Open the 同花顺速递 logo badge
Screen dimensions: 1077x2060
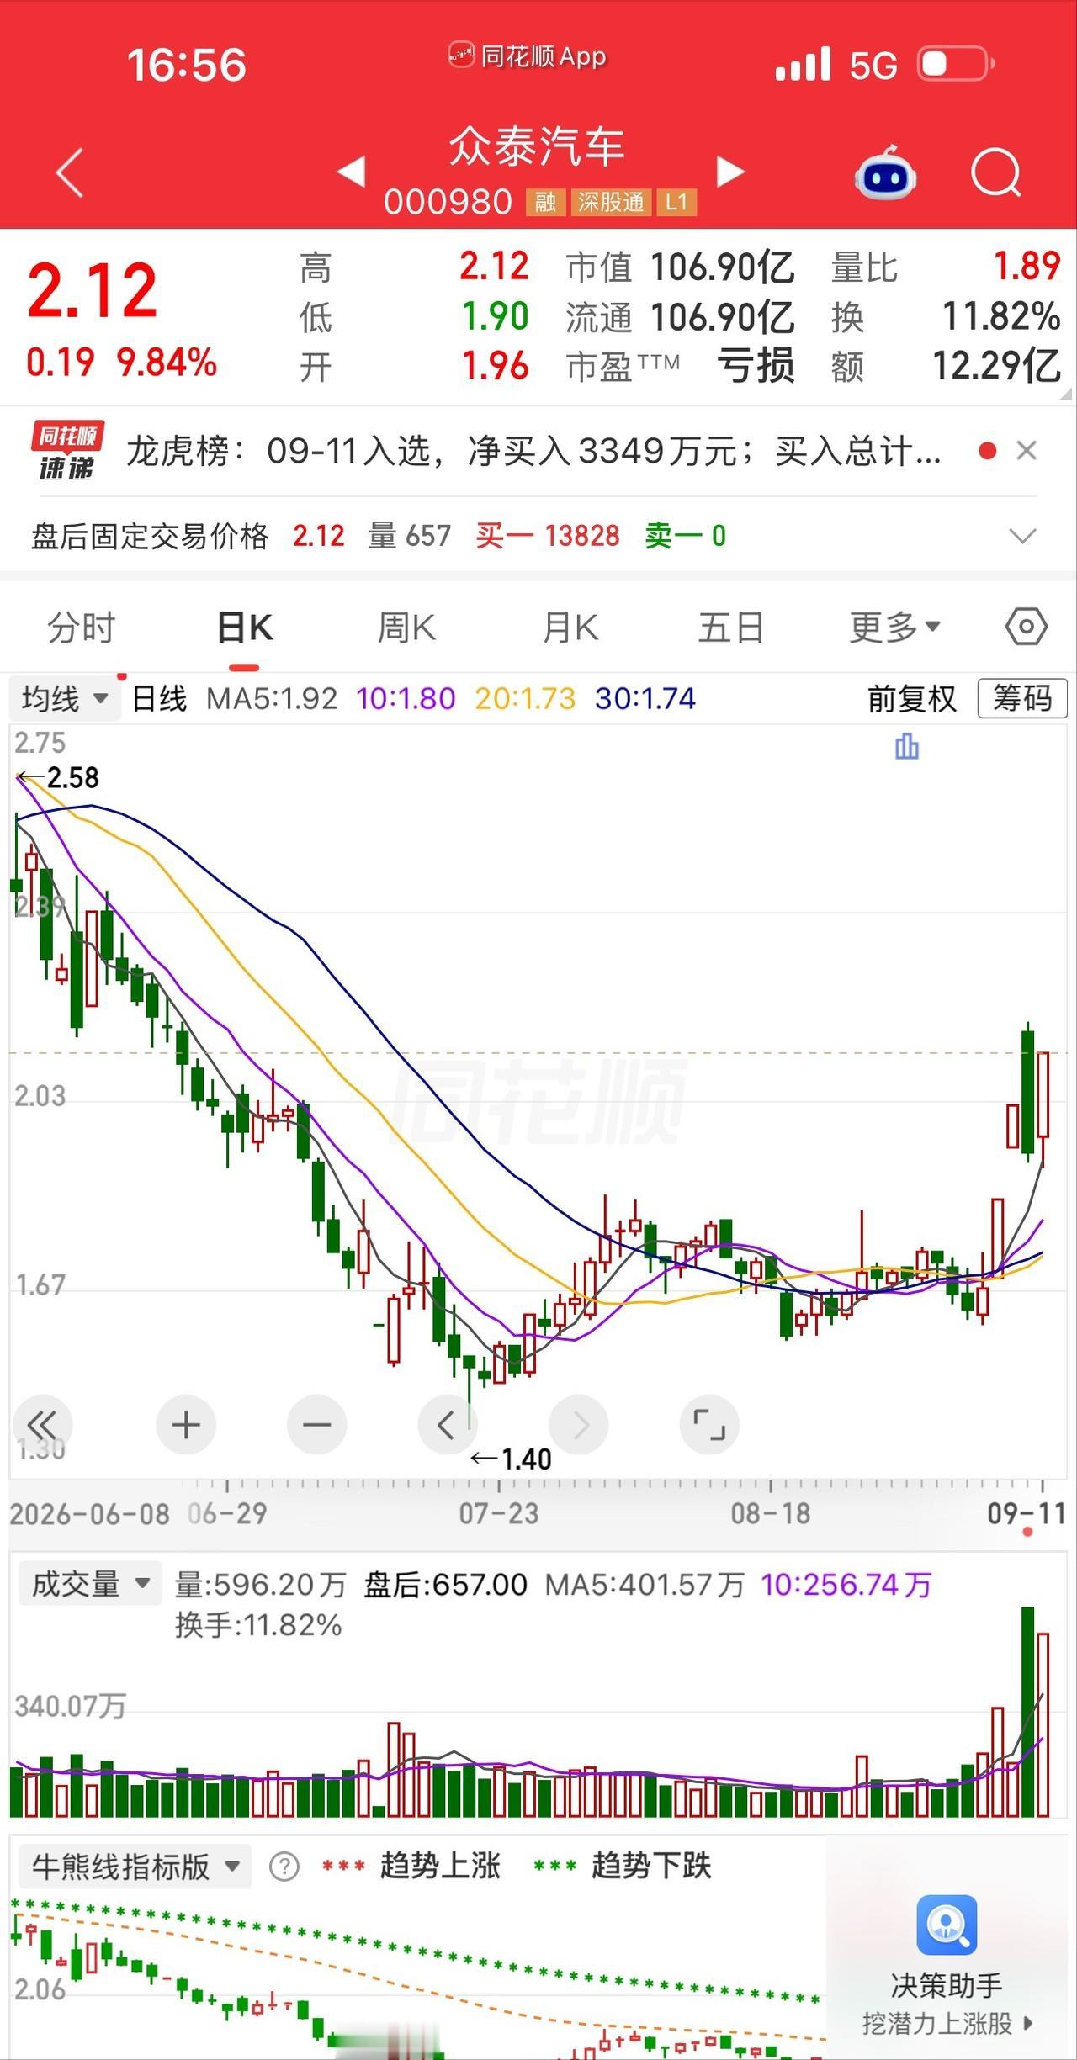pos(66,451)
